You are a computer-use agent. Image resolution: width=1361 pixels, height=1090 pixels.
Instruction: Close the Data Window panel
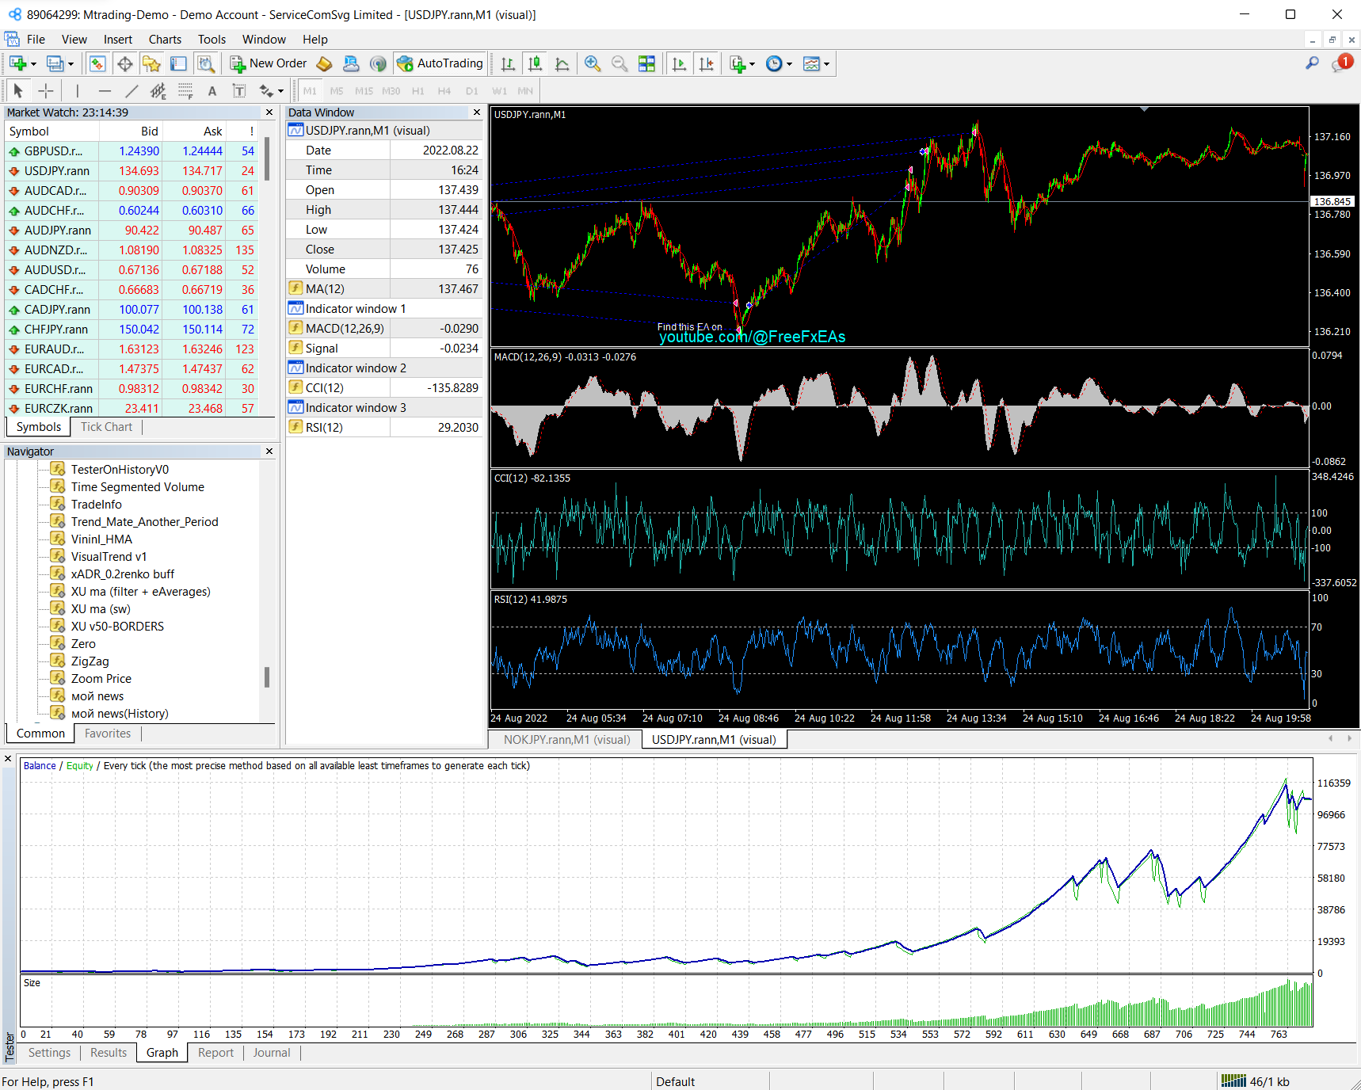pyautogui.click(x=477, y=112)
